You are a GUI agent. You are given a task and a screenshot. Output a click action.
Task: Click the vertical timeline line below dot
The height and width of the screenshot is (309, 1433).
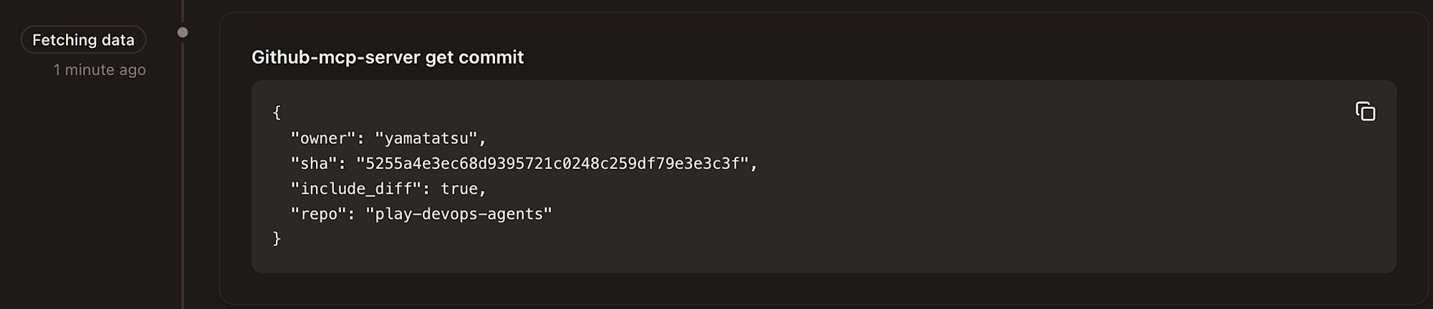tap(183, 179)
